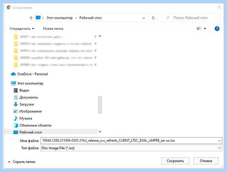Viewport: 227px width, 172px height.
Task: Open the view options dropdown arrow
Action: (205, 28)
